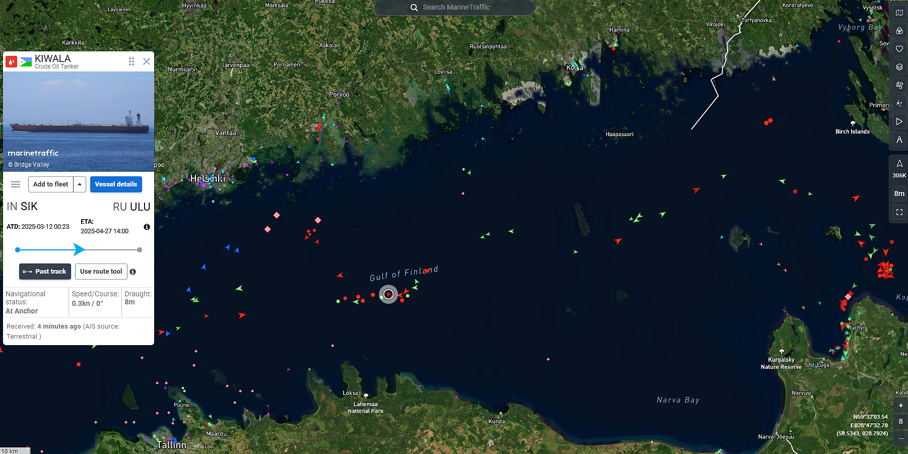Click the voyage progress arrow on slider

click(79, 249)
